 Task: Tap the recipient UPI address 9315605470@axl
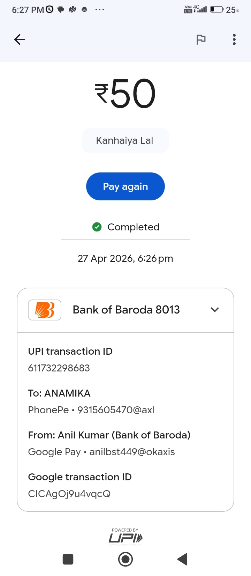pos(116,410)
